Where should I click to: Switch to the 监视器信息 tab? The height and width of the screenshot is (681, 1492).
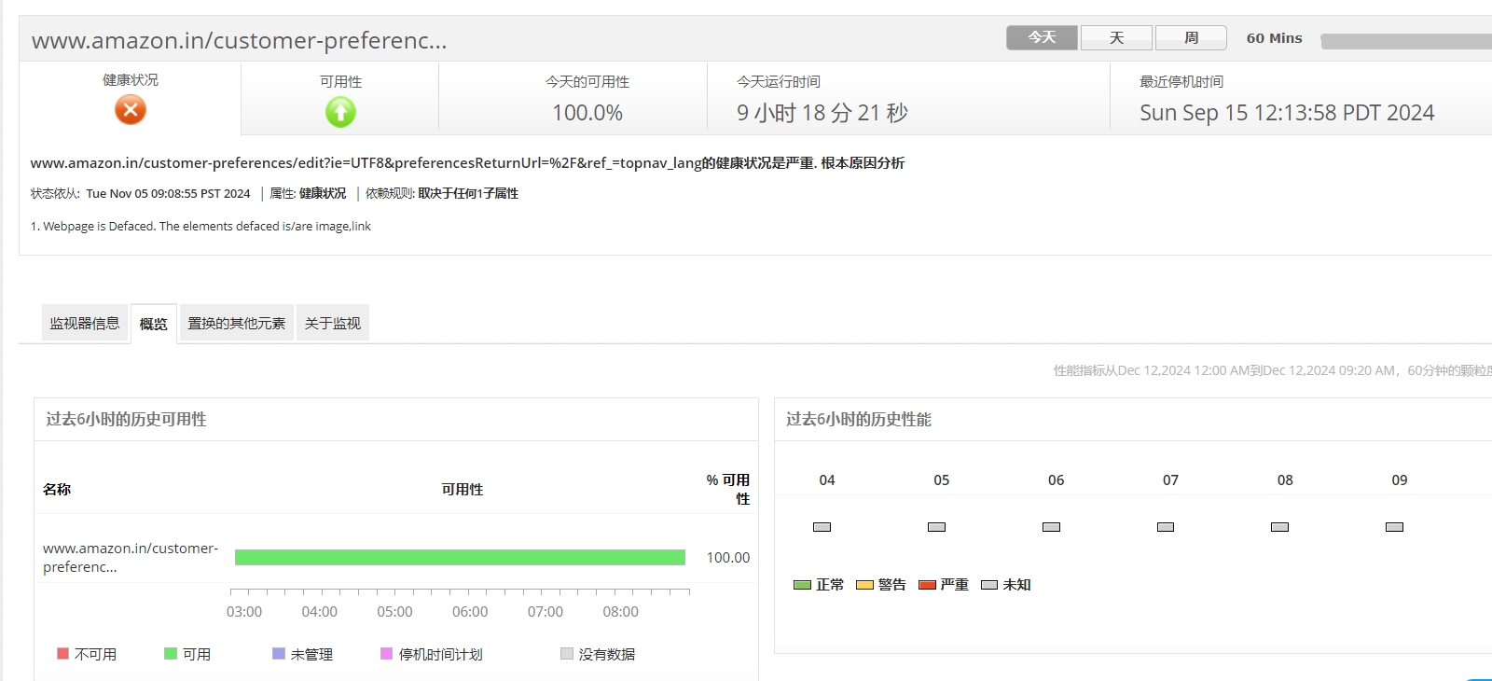pyautogui.click(x=85, y=323)
